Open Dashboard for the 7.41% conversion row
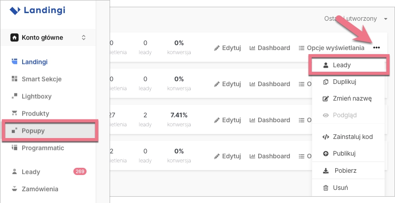 pos(270,120)
